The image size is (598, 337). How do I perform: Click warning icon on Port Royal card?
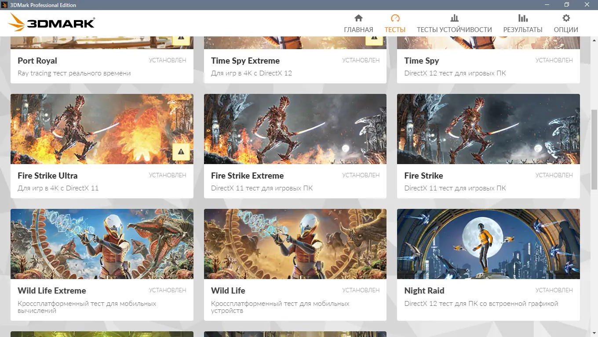click(181, 40)
